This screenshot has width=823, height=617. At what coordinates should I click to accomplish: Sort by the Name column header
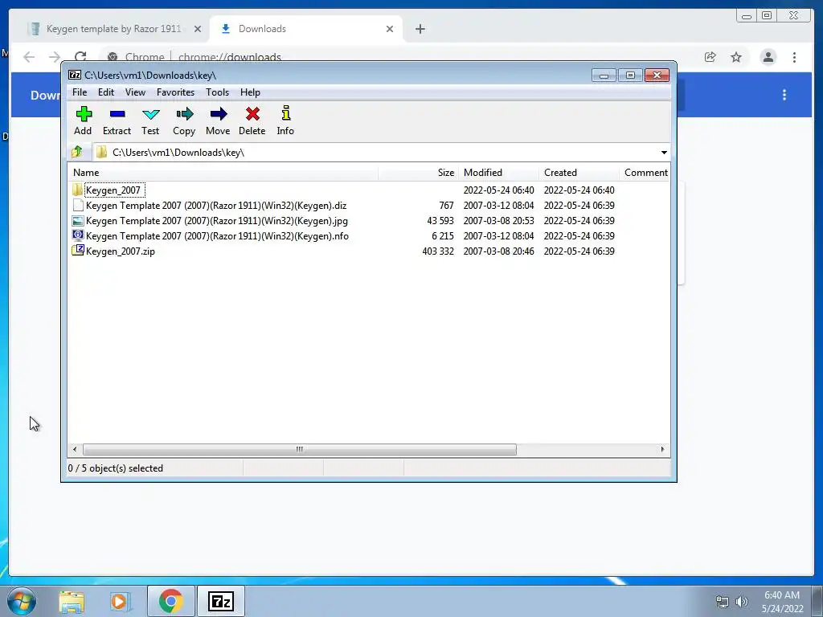click(x=223, y=173)
